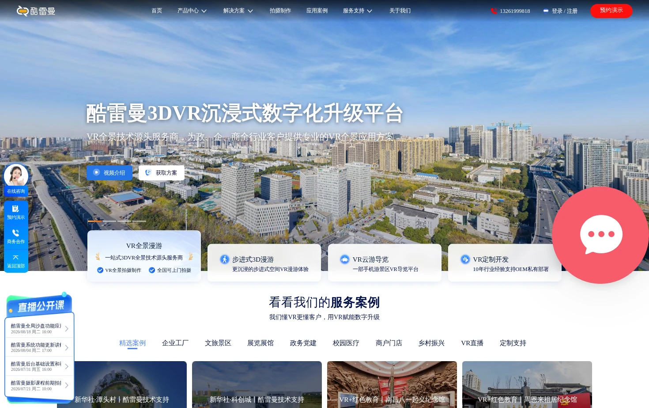Open 拍摄制作 navigation item

click(x=280, y=11)
